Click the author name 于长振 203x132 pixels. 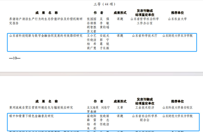pyautogui.click(x=104, y=48)
